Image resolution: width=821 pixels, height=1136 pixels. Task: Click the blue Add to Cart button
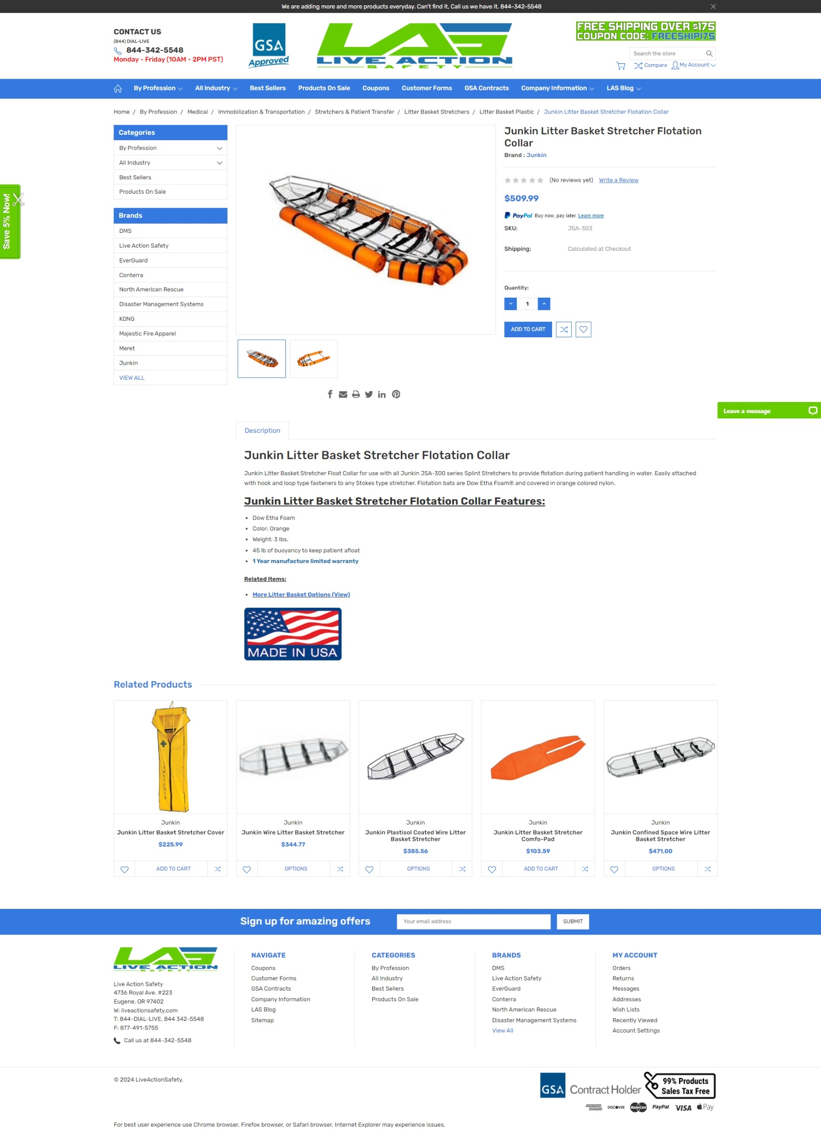[x=528, y=329]
